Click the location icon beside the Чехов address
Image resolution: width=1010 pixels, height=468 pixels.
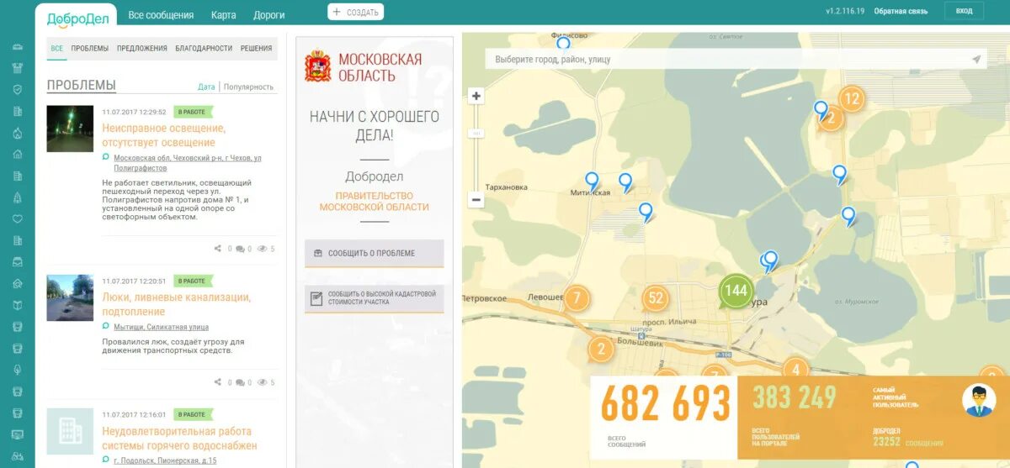click(x=106, y=157)
